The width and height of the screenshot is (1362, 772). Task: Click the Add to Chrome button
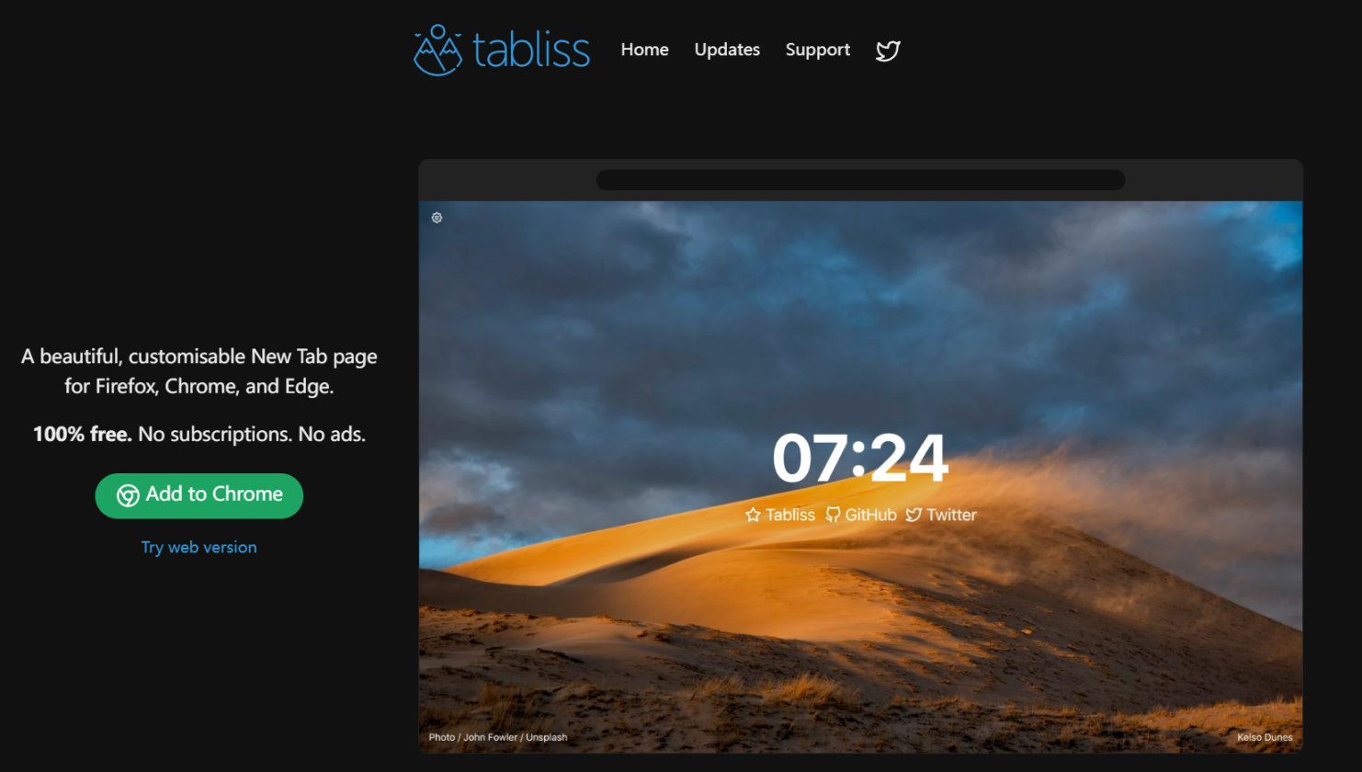[x=199, y=496]
